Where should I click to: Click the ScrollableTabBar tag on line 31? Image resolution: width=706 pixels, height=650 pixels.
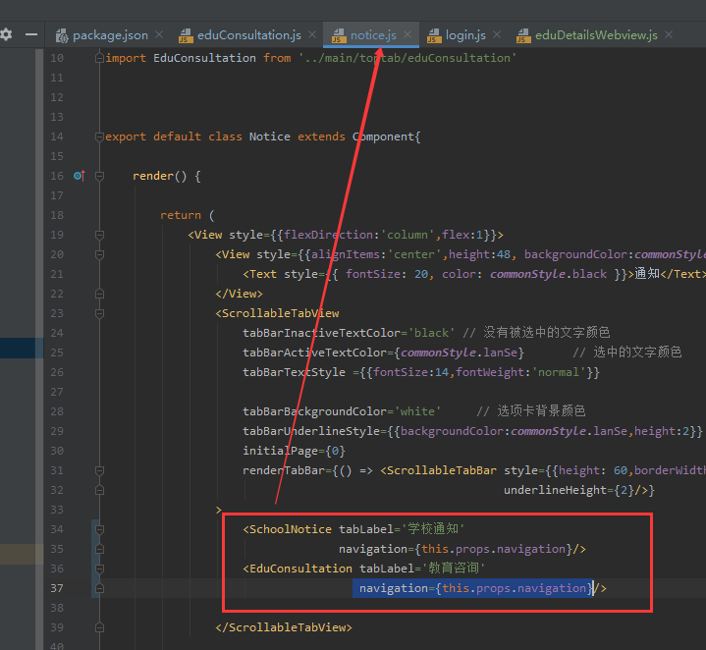point(441,470)
